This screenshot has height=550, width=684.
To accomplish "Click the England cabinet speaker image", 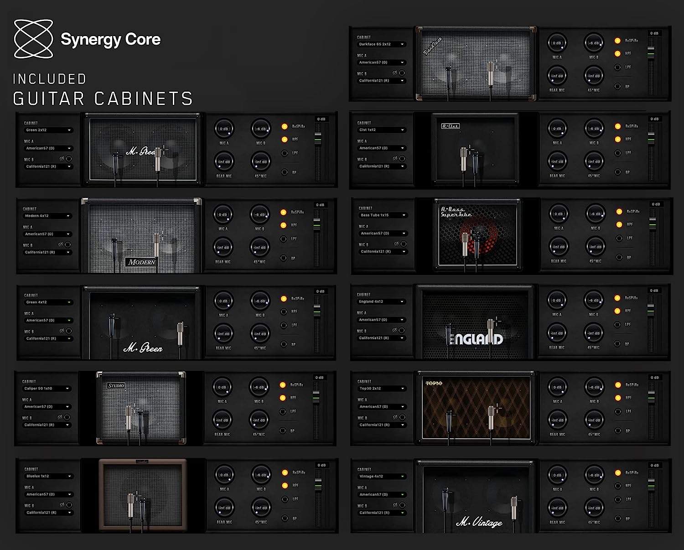I will (x=475, y=322).
